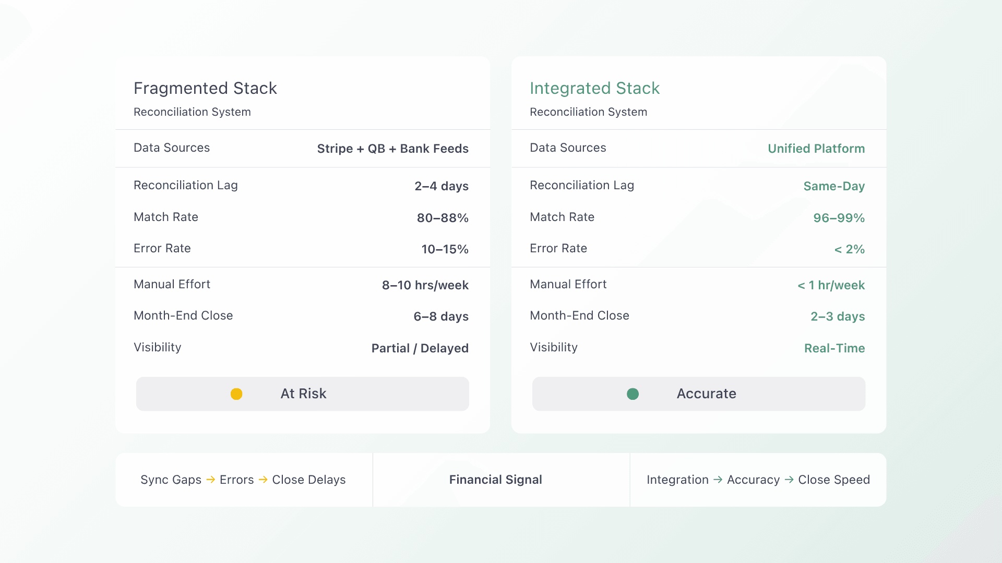Click the yellow At Risk status dot
This screenshot has height=563, width=1002.
[236, 394]
